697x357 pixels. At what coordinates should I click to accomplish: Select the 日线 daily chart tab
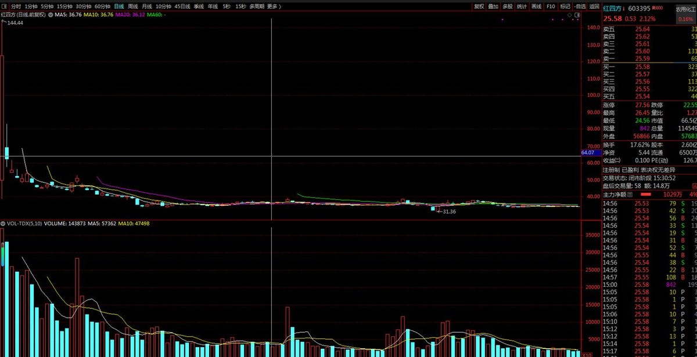click(119, 6)
